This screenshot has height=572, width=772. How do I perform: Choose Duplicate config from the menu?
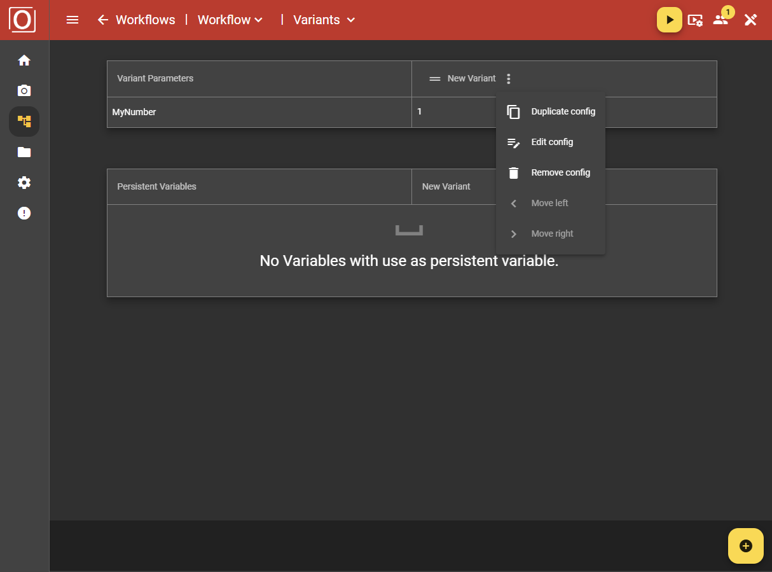(x=563, y=111)
